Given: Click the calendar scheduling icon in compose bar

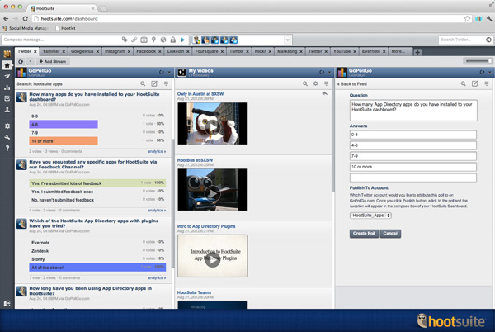Looking at the screenshot, I should coord(144,40).
